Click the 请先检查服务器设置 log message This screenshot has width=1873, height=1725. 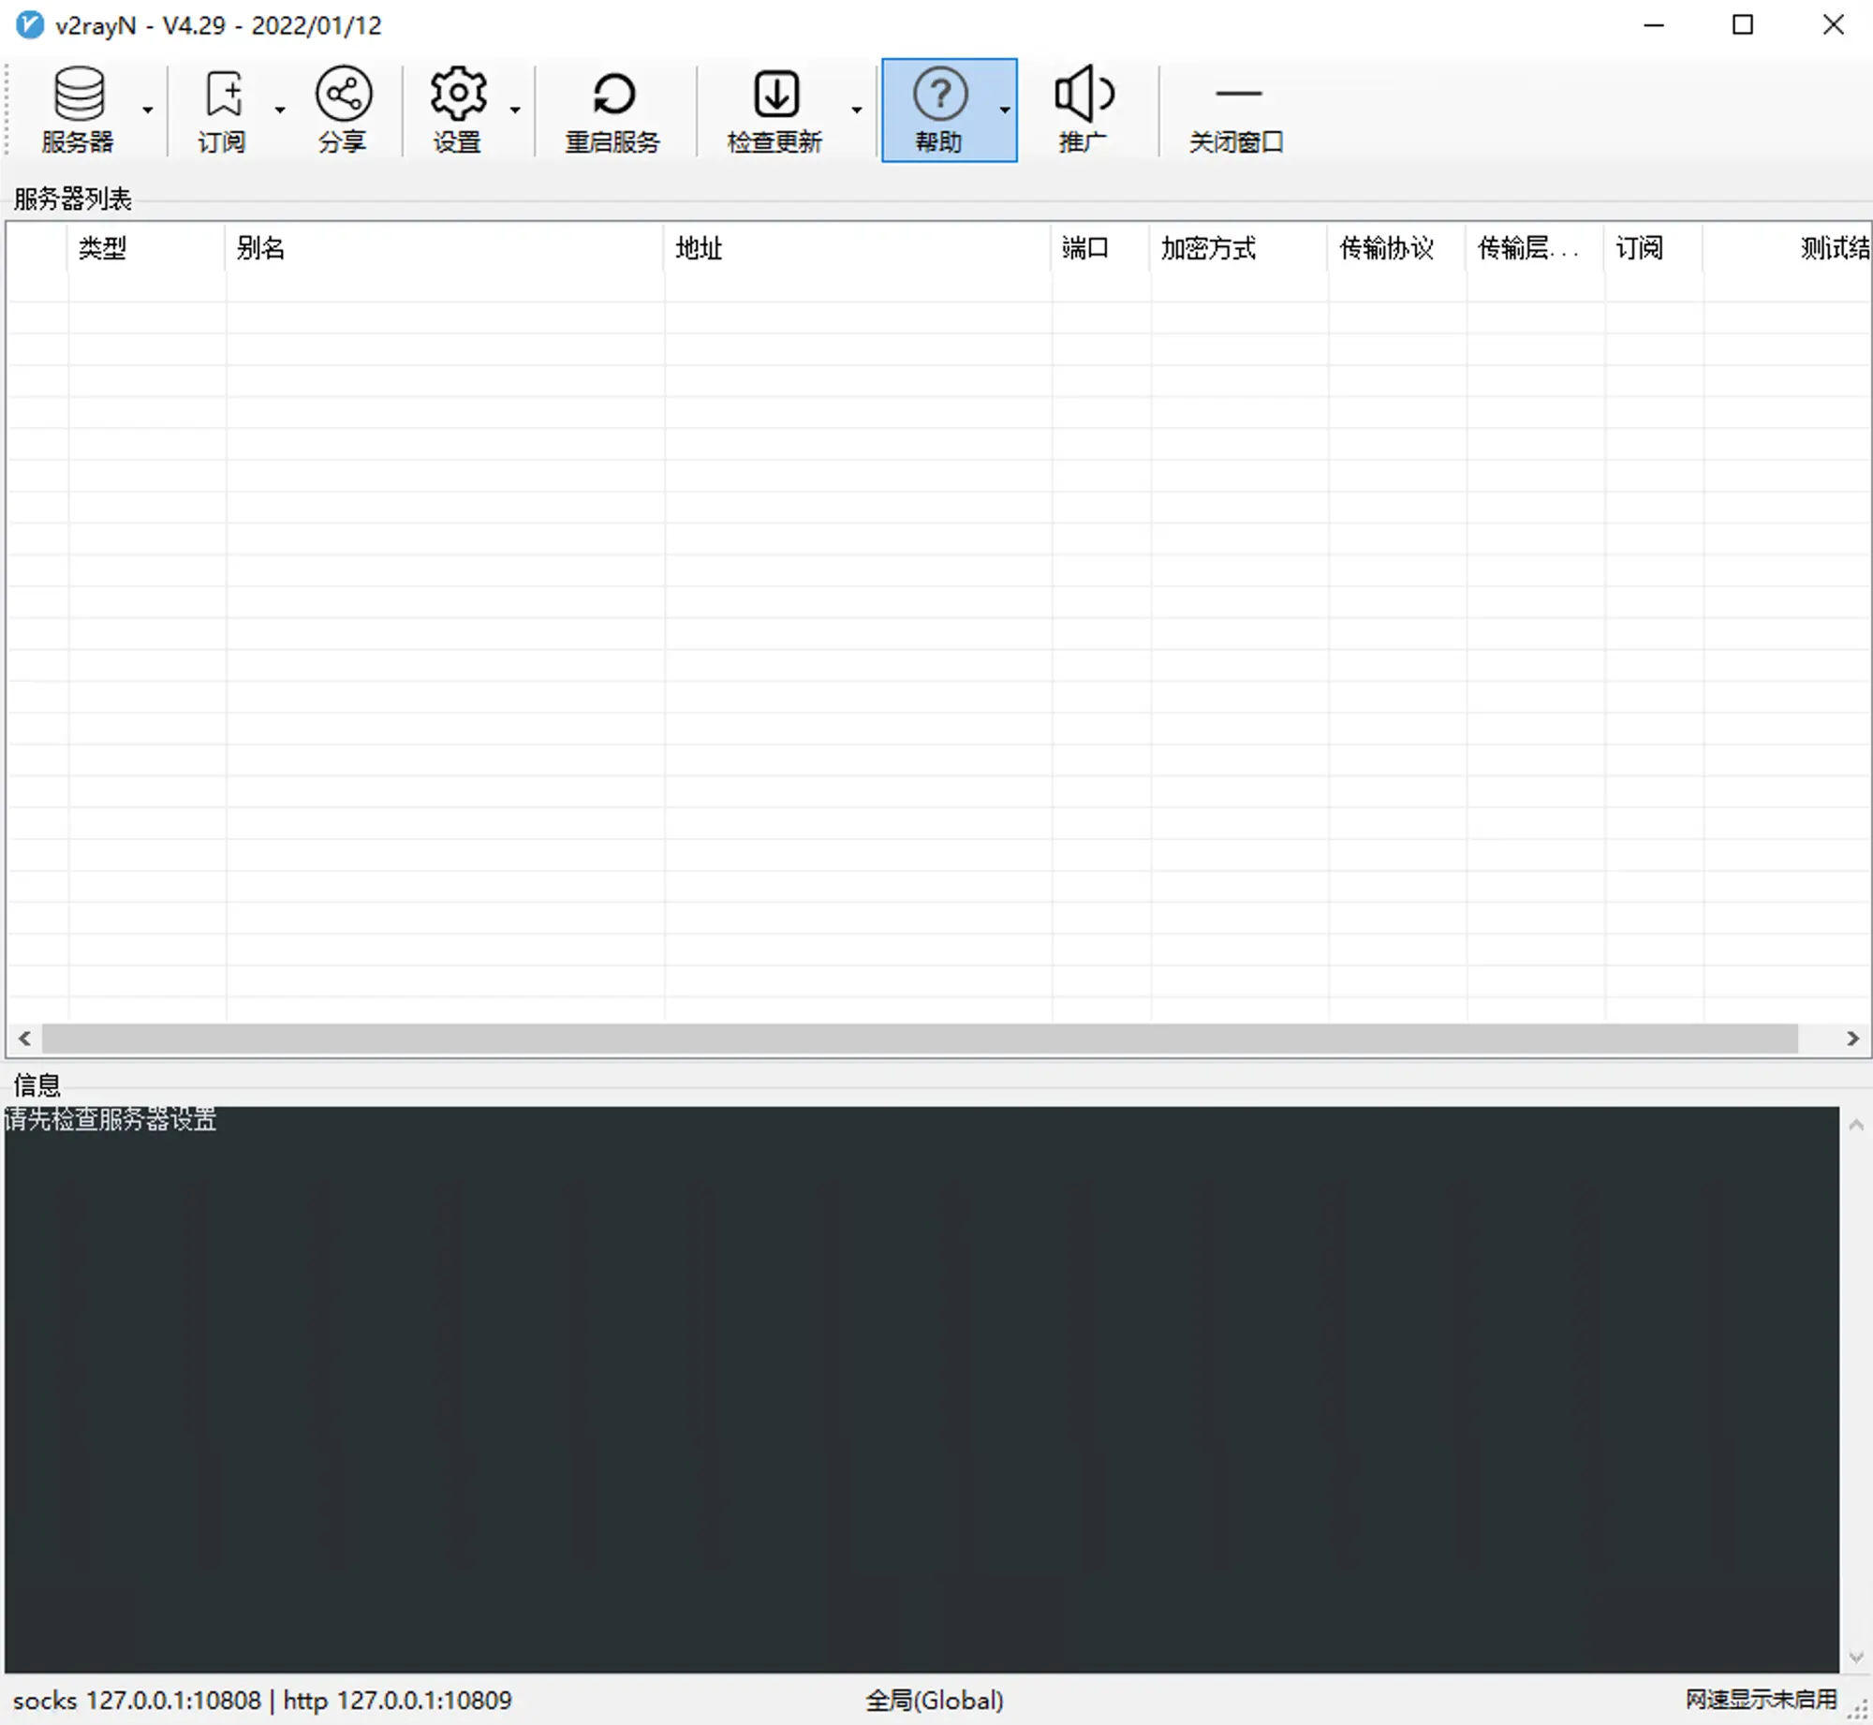point(111,1120)
